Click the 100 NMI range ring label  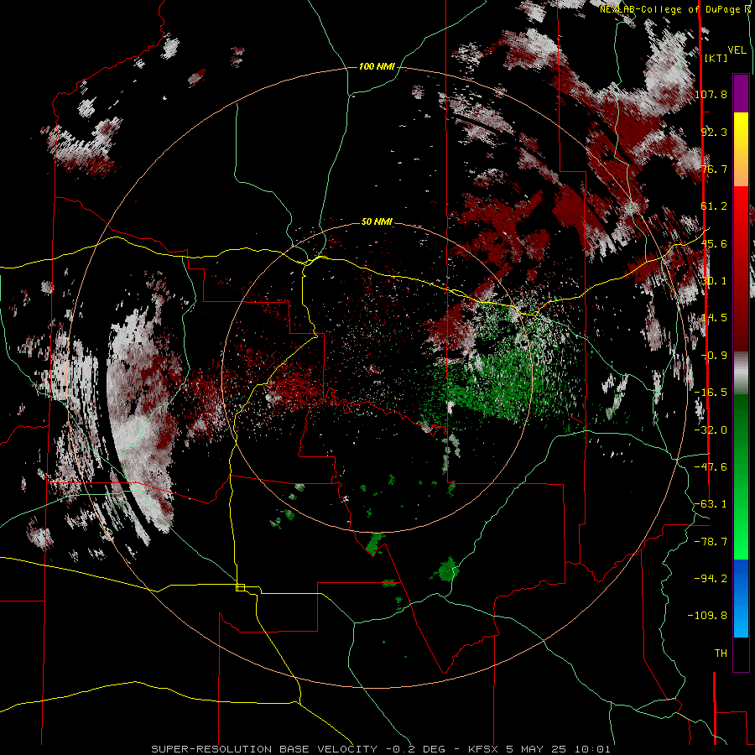pos(377,66)
